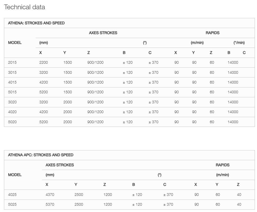Click Y rapid value 60 in the 5025 row
The height and width of the screenshot is (212, 257).
coord(218,204)
